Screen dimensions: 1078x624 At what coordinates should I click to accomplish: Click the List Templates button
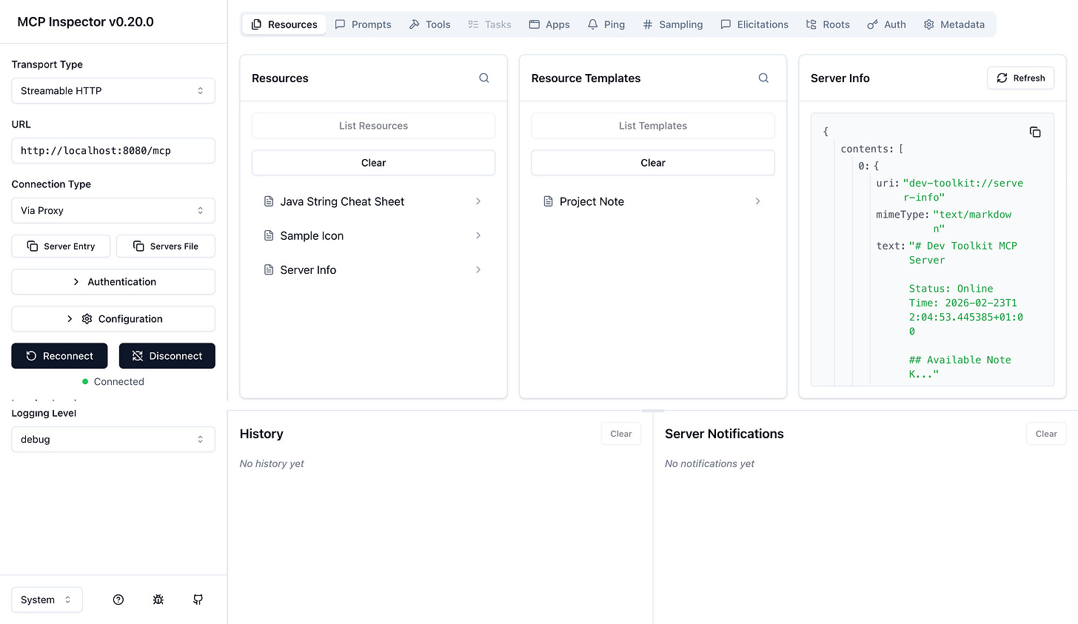pyautogui.click(x=652, y=125)
